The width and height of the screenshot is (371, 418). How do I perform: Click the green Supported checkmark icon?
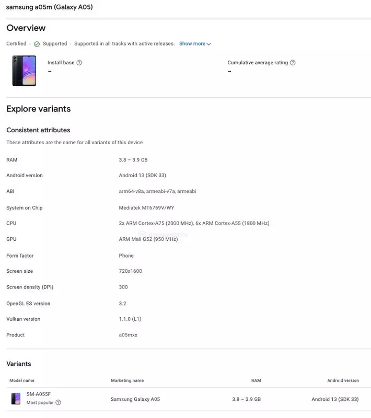(37, 44)
